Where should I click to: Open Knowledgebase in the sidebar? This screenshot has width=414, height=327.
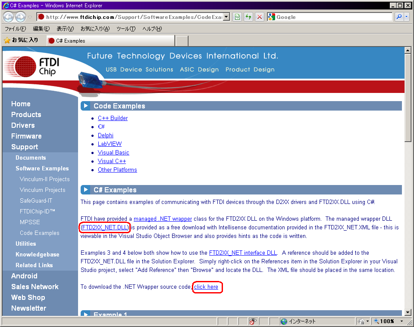click(38, 255)
